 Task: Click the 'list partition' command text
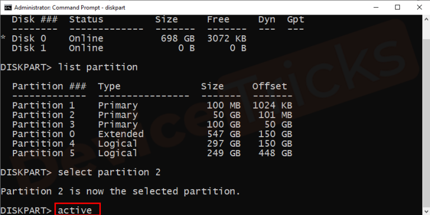(x=97, y=67)
